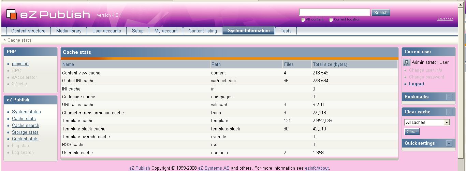The height and width of the screenshot is (171, 466).
Task: Click the eZ Publish logo icon
Action: (12, 14)
